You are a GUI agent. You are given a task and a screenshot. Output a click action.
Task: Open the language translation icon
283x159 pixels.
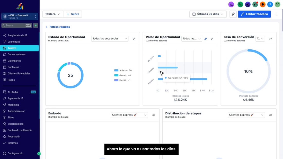point(231,4)
